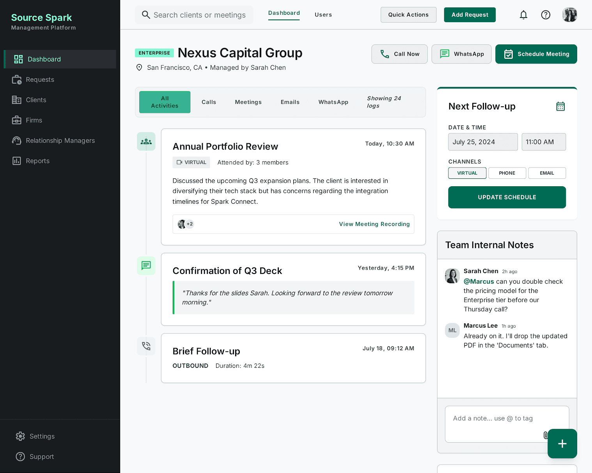Open the notifications bell
The height and width of the screenshot is (473, 592).
(523, 15)
